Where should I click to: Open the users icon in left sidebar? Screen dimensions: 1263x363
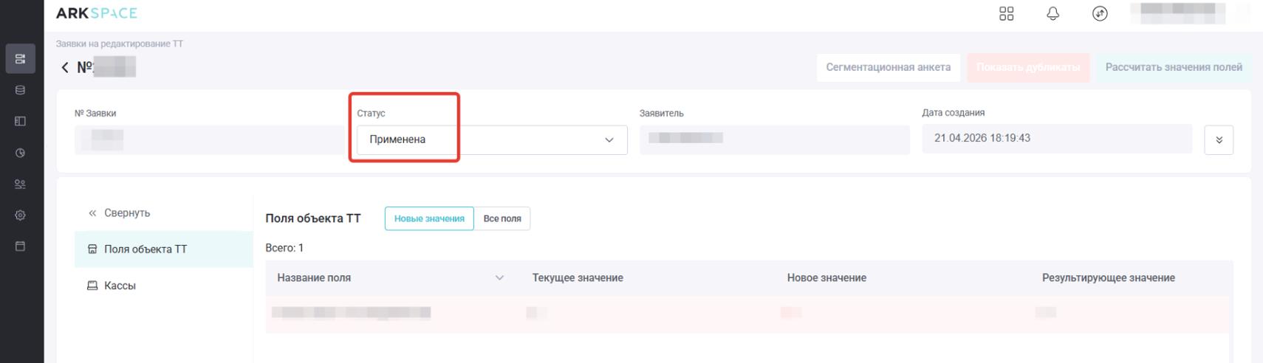(x=20, y=184)
